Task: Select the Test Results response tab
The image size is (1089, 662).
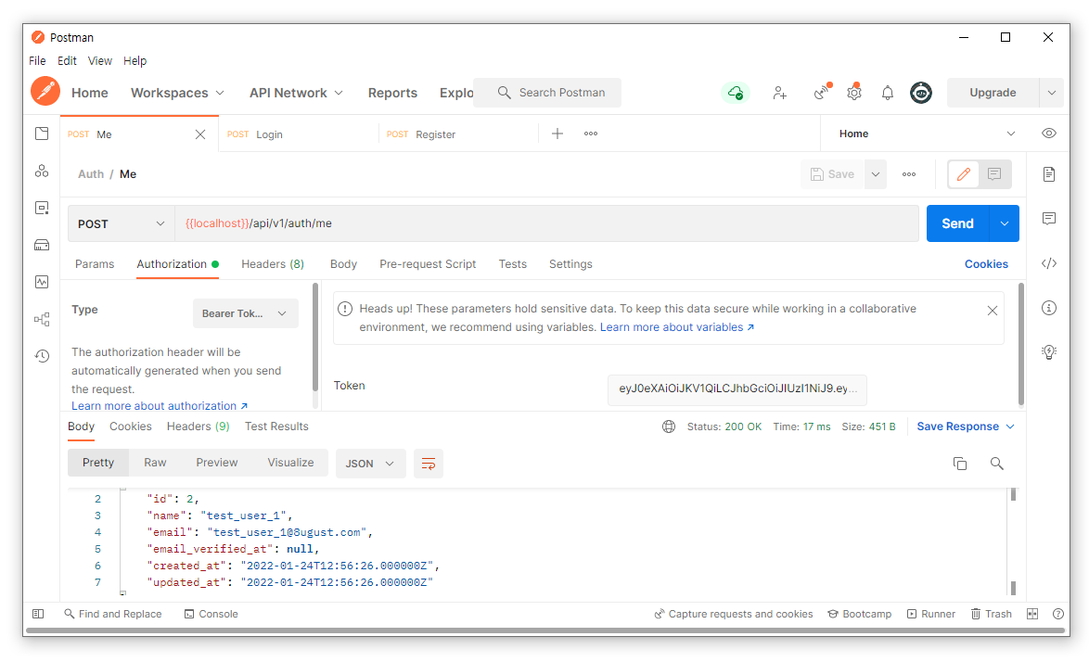Action: [276, 426]
